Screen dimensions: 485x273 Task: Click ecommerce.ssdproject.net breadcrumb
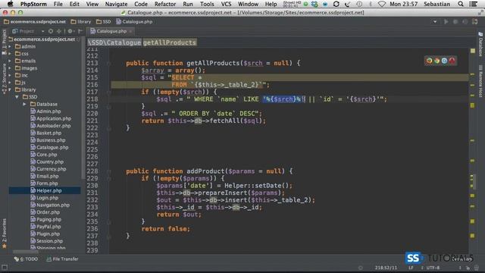pyautogui.click(x=35, y=22)
